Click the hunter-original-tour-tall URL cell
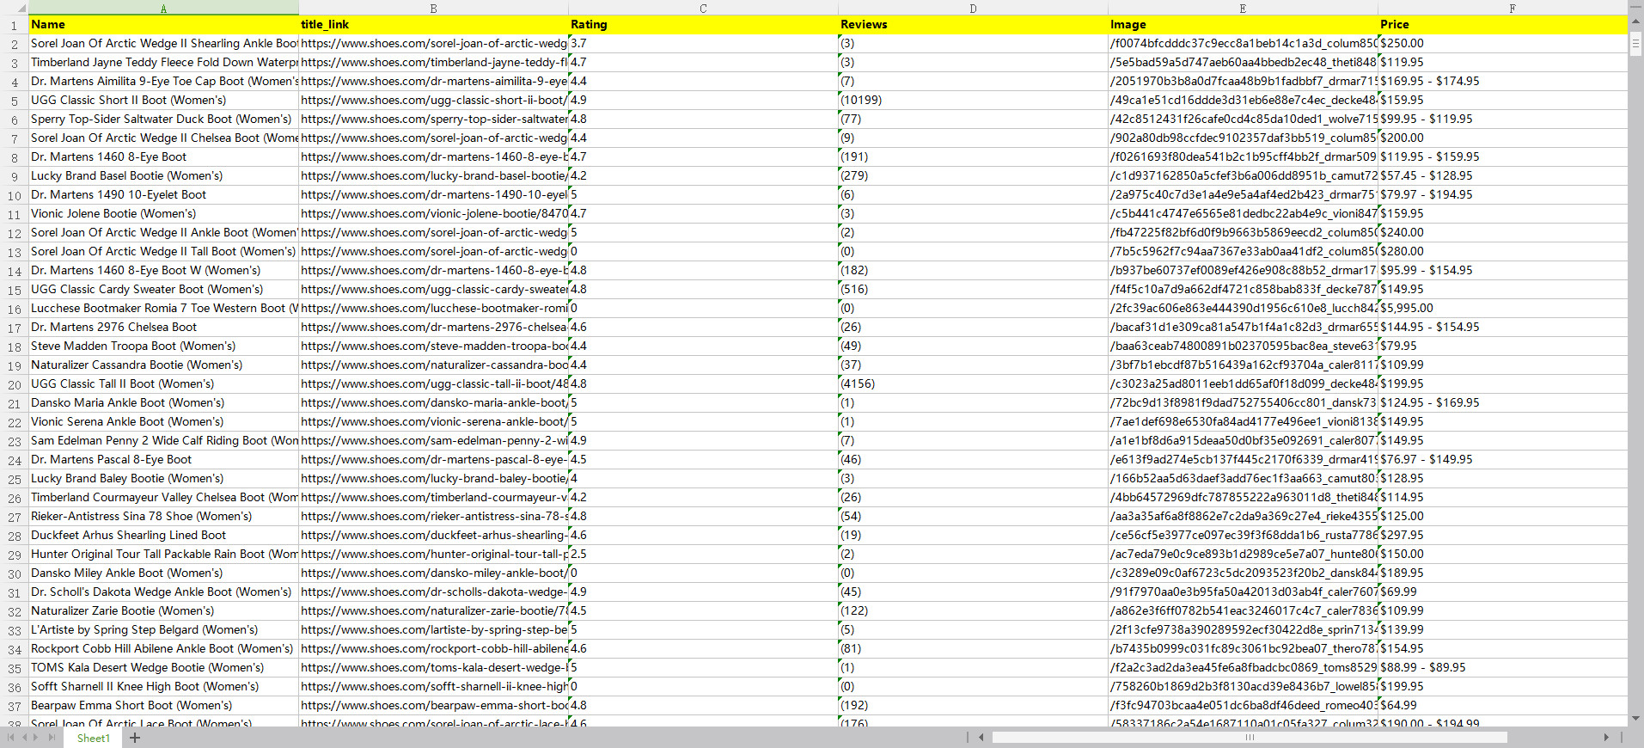Viewport: 1644px width, 748px height. (433, 555)
